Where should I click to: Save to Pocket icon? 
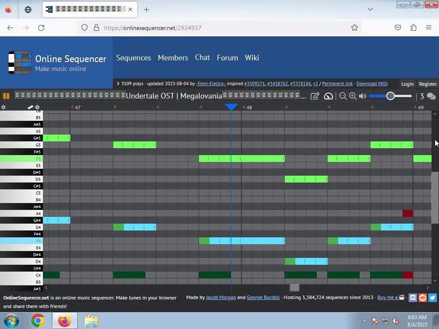click(398, 27)
